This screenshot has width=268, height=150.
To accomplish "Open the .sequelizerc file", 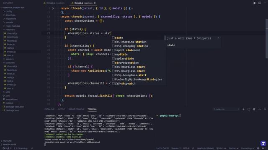I will click(12, 99).
